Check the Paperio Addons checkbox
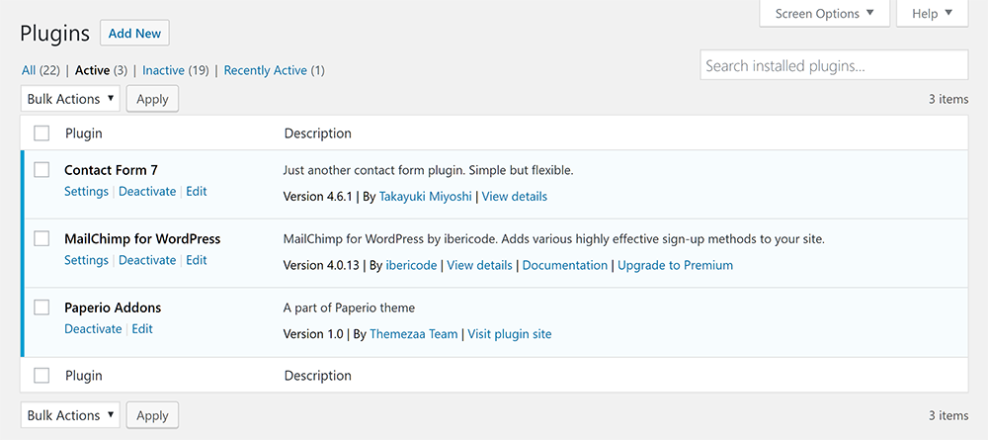 [41, 307]
